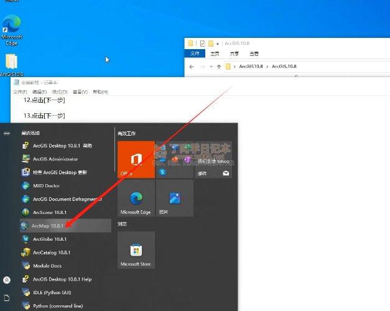The width and height of the screenshot is (390, 311).
Task: Launch ArcGIS Administrator
Action: (x=55, y=159)
